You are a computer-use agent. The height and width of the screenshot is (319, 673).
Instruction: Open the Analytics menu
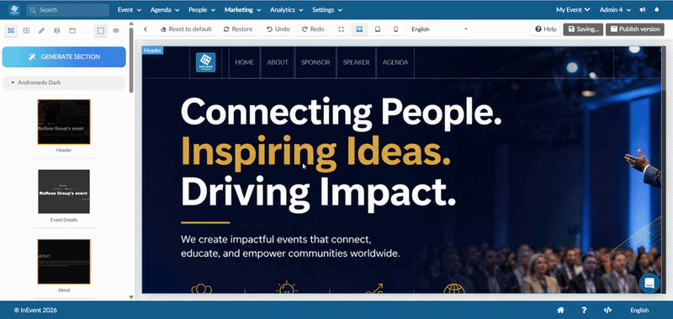pos(286,10)
